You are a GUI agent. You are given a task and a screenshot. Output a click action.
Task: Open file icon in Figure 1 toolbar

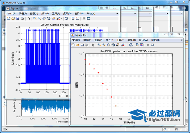(x=13, y=18)
